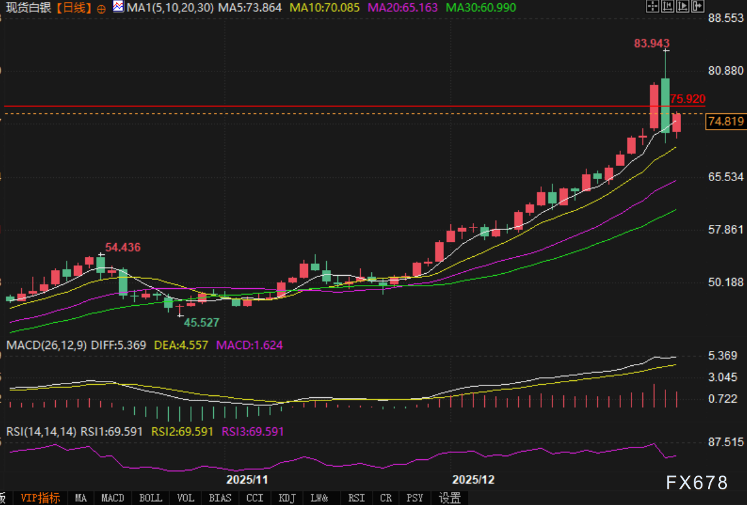The image size is (747, 505).
Task: Click the chart play-forward icon
Action: point(682,8)
